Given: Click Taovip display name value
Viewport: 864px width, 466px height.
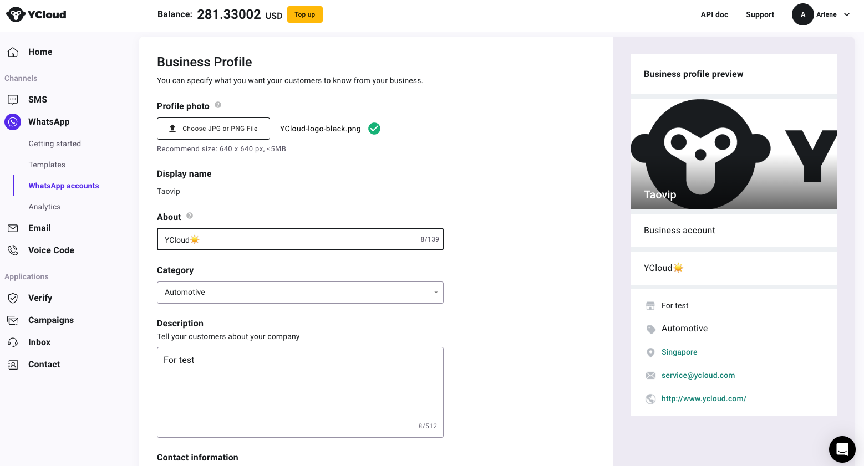Looking at the screenshot, I should point(169,191).
